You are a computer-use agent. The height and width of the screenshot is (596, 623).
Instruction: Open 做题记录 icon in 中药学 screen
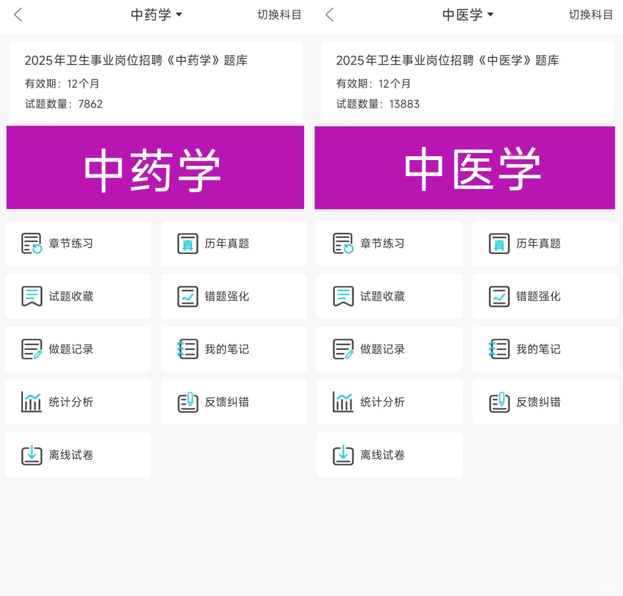click(x=32, y=349)
